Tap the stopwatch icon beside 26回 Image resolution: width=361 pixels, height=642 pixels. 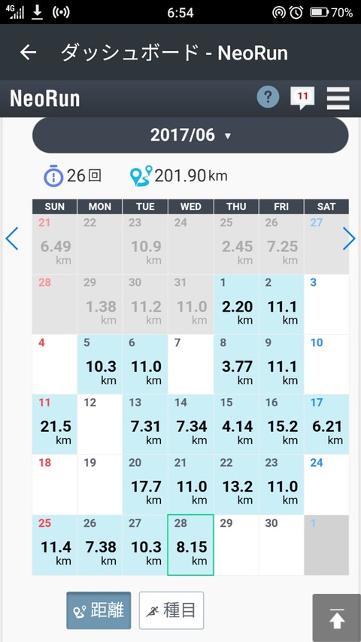point(53,176)
